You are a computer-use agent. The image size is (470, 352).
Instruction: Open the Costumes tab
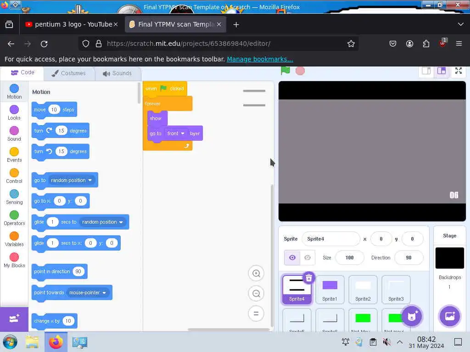69,73
